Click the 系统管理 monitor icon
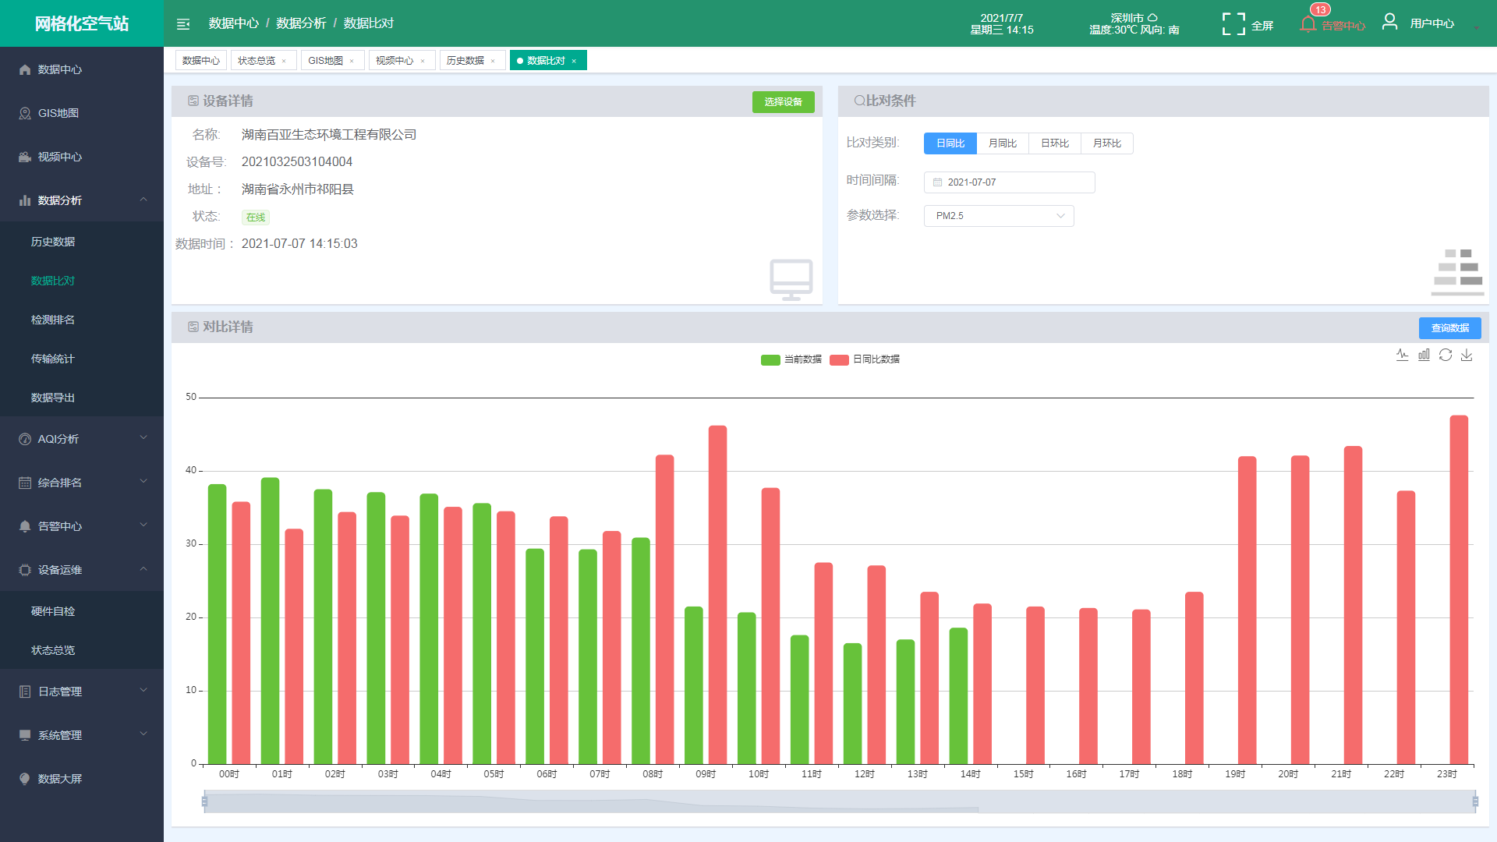Image resolution: width=1497 pixels, height=842 pixels. pos(25,735)
